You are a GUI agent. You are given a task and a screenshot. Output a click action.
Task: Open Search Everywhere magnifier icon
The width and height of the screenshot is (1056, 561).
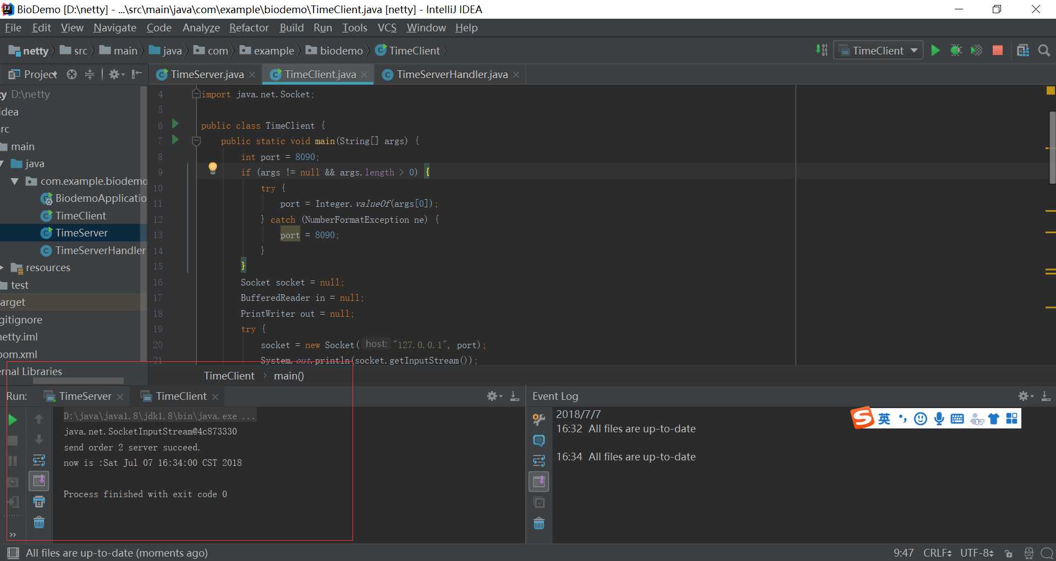(x=1044, y=51)
